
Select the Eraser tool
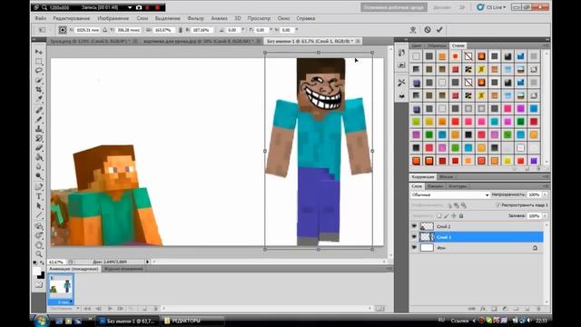[38, 147]
